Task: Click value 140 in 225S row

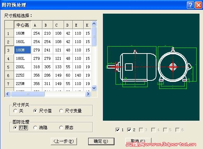Action: coord(78,75)
